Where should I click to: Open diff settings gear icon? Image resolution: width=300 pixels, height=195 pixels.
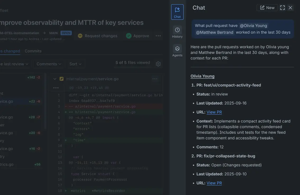point(158,64)
